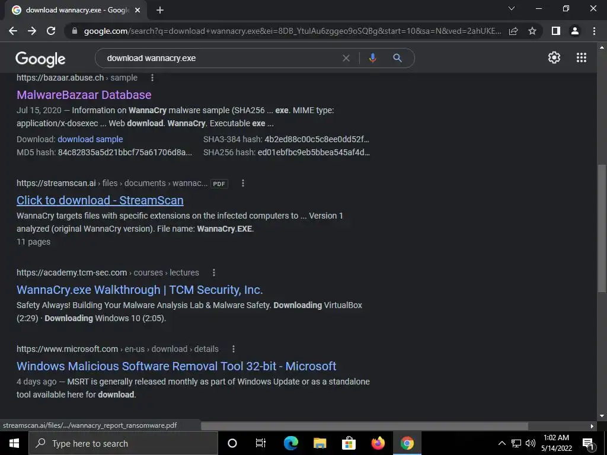This screenshot has height=455, width=607.
Task: Click the address bar URL
Action: coord(292,31)
